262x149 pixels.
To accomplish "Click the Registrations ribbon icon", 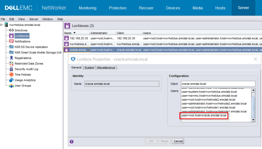I will tap(12, 58).
